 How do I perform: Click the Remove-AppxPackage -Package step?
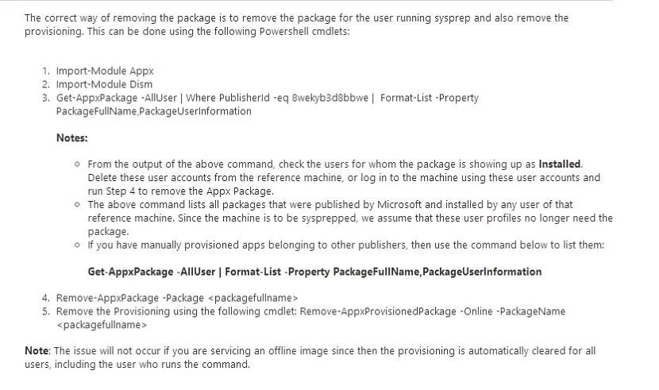(177, 298)
